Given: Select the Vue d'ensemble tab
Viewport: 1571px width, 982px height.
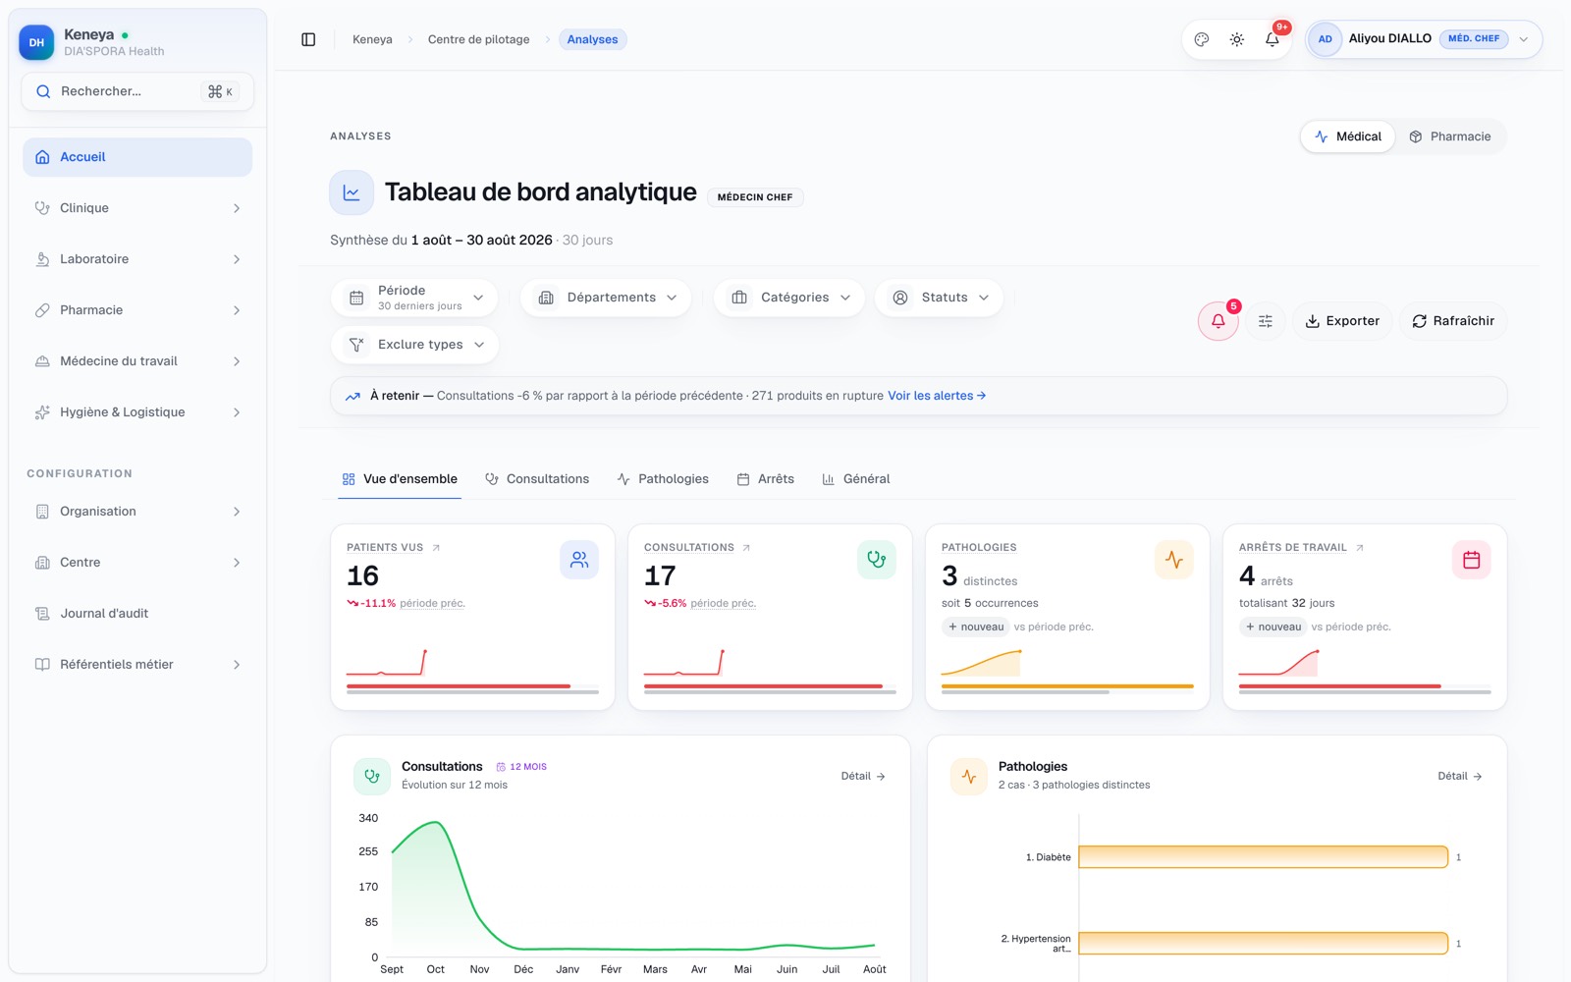Looking at the screenshot, I should click(400, 479).
